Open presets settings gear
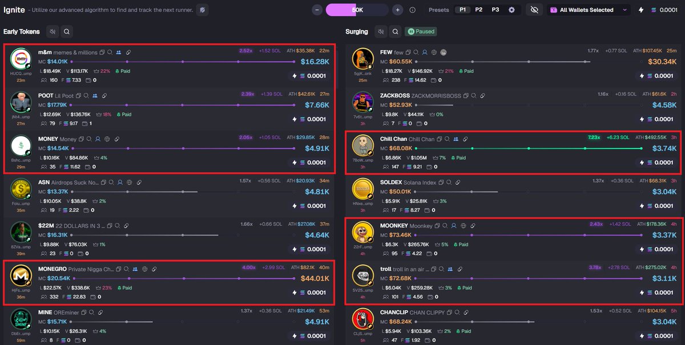Image resolution: width=685 pixels, height=345 pixels. coord(511,10)
